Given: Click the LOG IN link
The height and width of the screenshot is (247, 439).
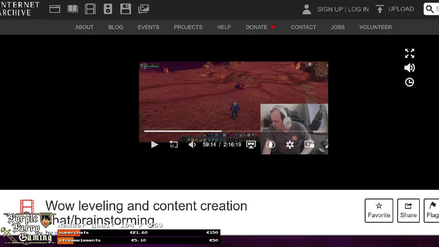Looking at the screenshot, I should tap(358, 9).
